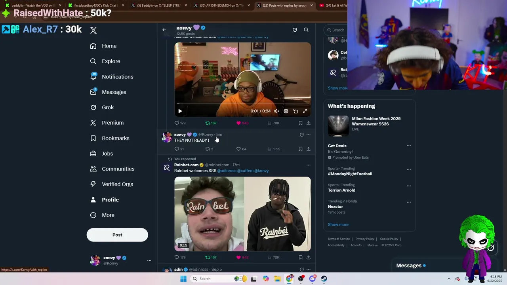Open more options for #MondayNightFootball trend
The width and height of the screenshot is (507, 285).
(x=409, y=169)
